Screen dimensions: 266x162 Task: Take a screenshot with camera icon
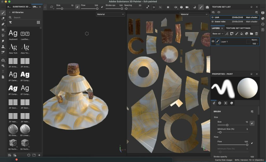pyautogui.click(x=207, y=7)
